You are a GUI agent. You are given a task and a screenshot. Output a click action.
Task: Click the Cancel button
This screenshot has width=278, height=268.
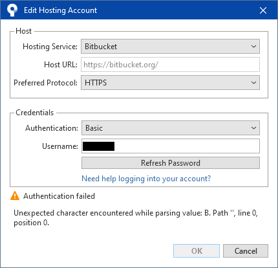[246, 251]
